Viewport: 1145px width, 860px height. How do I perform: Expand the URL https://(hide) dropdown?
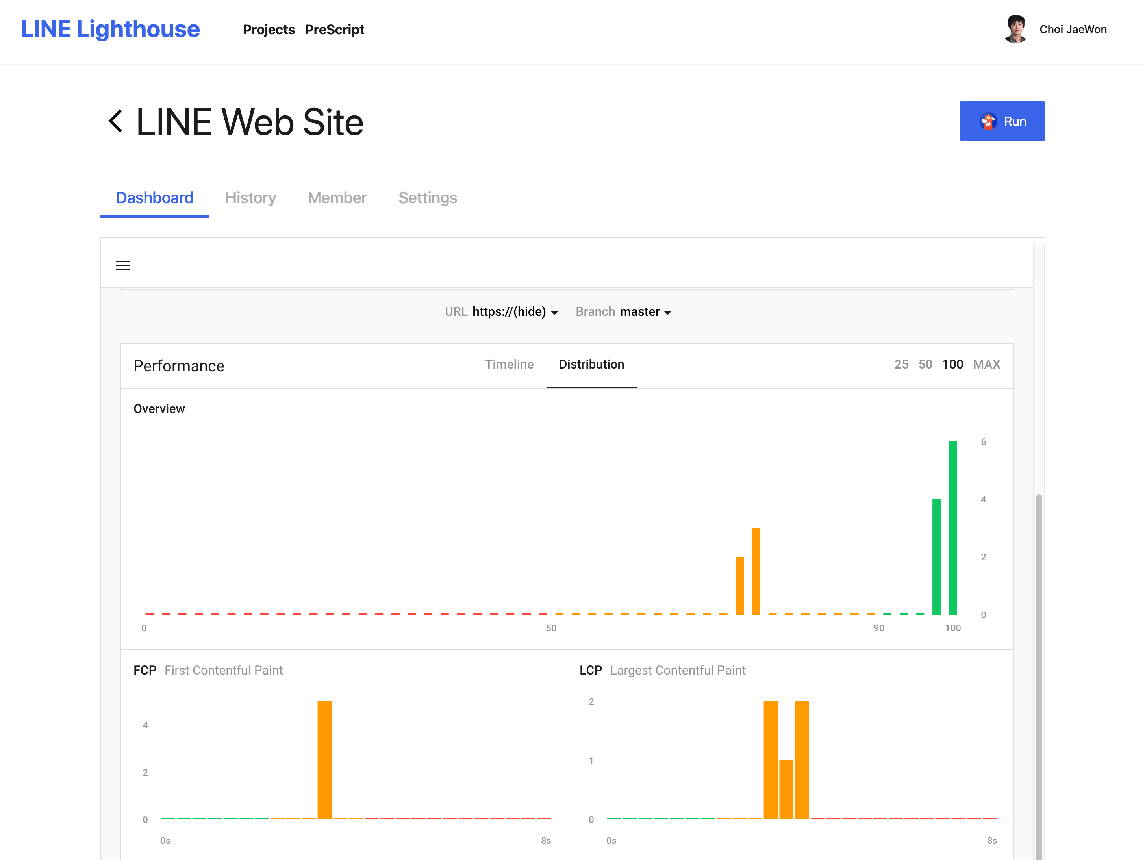click(x=505, y=312)
